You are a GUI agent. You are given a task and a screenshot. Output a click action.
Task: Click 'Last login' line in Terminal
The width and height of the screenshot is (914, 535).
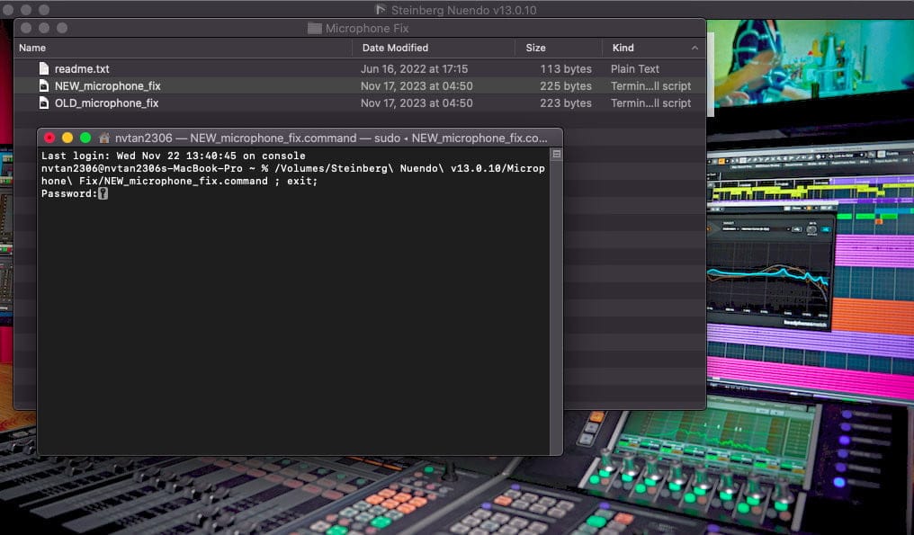[173, 156]
